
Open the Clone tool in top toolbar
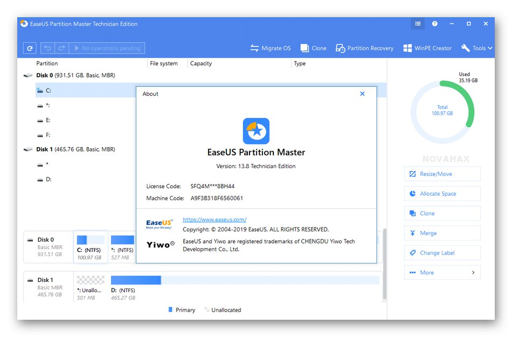click(314, 48)
